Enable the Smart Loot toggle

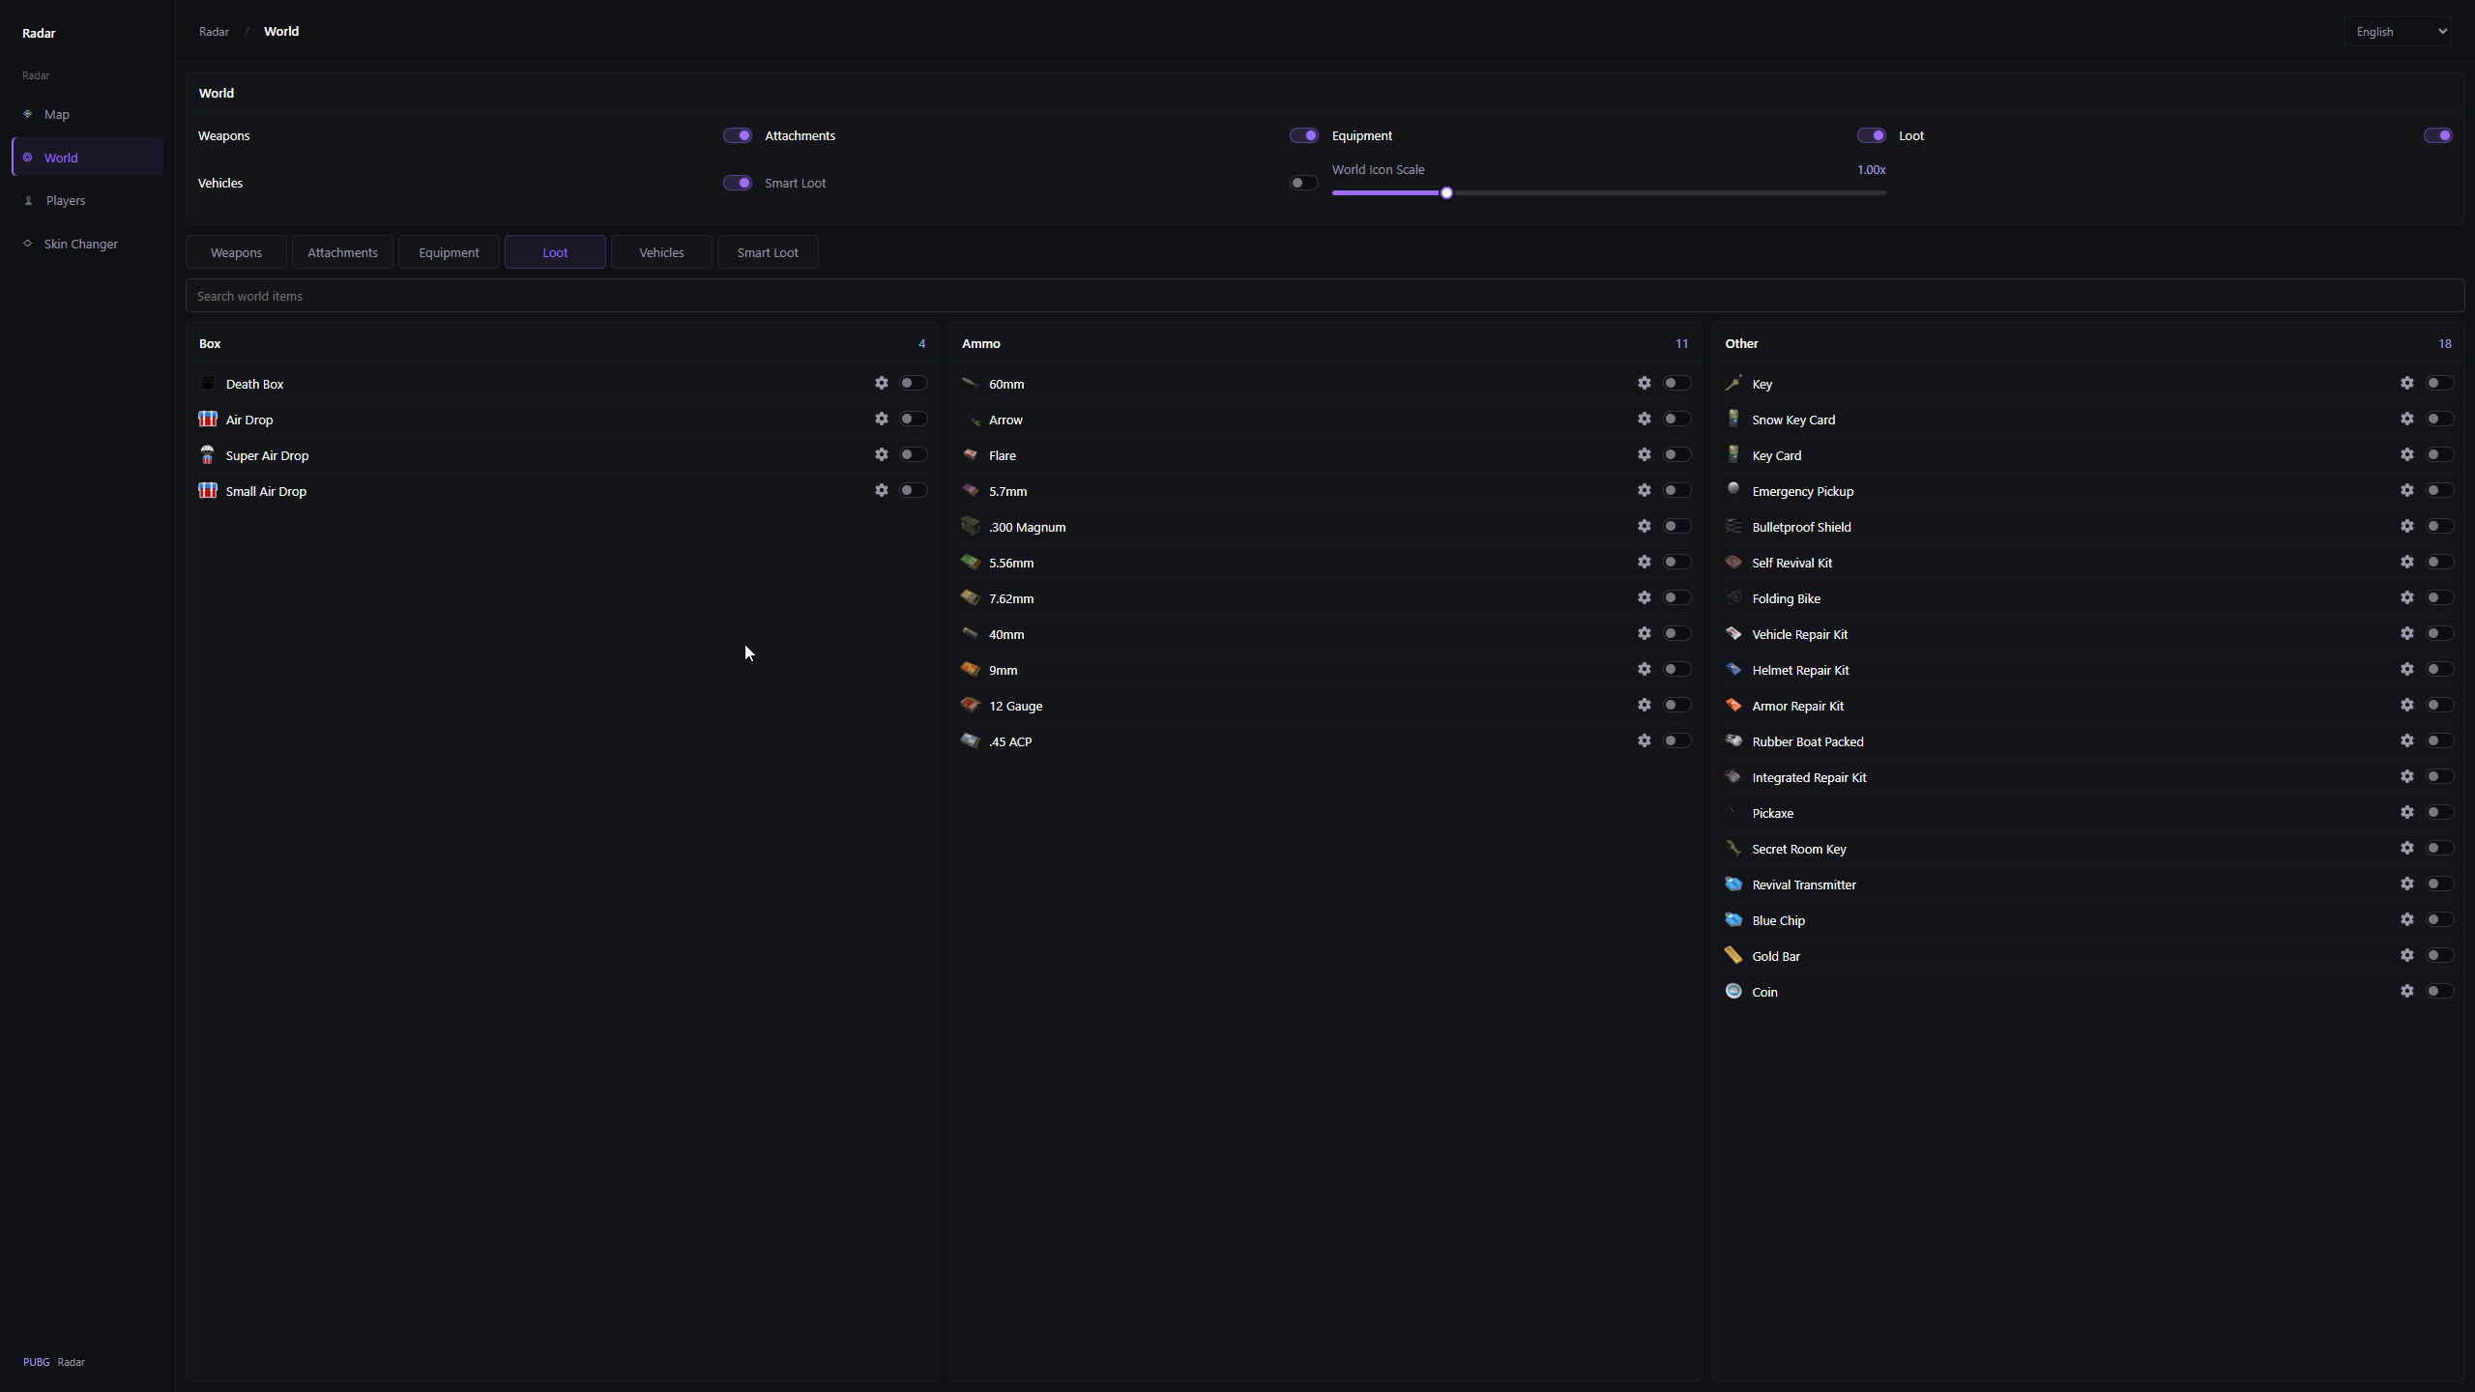click(x=1303, y=183)
